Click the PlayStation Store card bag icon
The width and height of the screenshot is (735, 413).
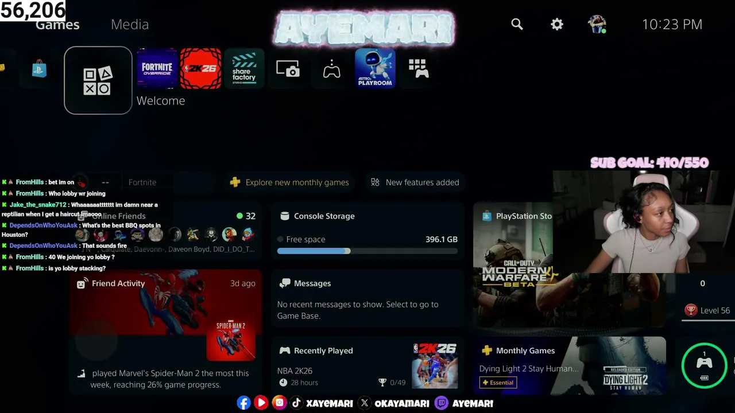(x=486, y=216)
